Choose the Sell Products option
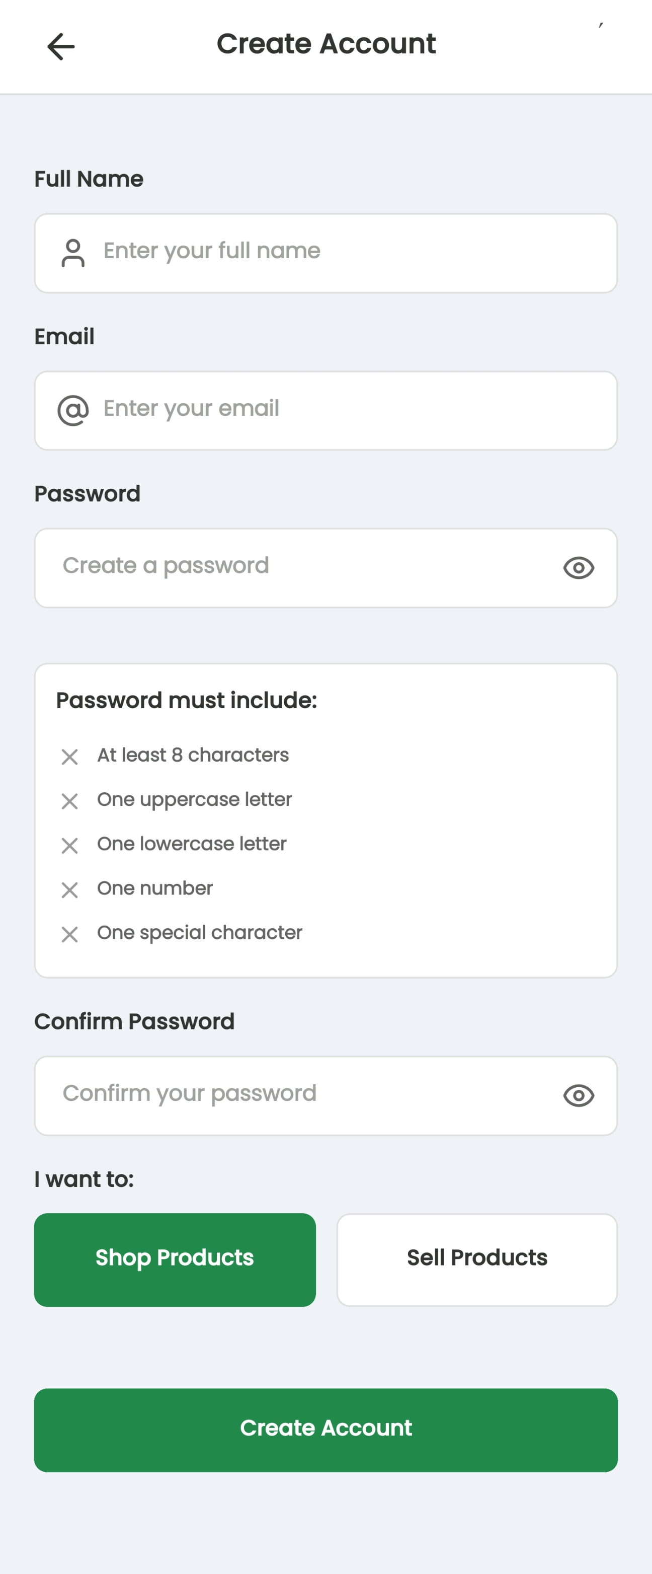Screen dimensions: 652x1574 tap(477, 1259)
